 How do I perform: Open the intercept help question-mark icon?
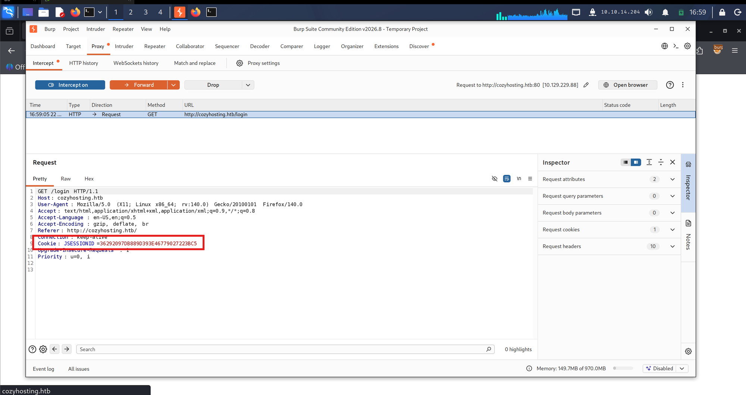coord(670,85)
